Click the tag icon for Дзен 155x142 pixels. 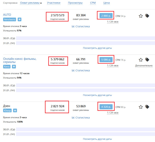147,107
